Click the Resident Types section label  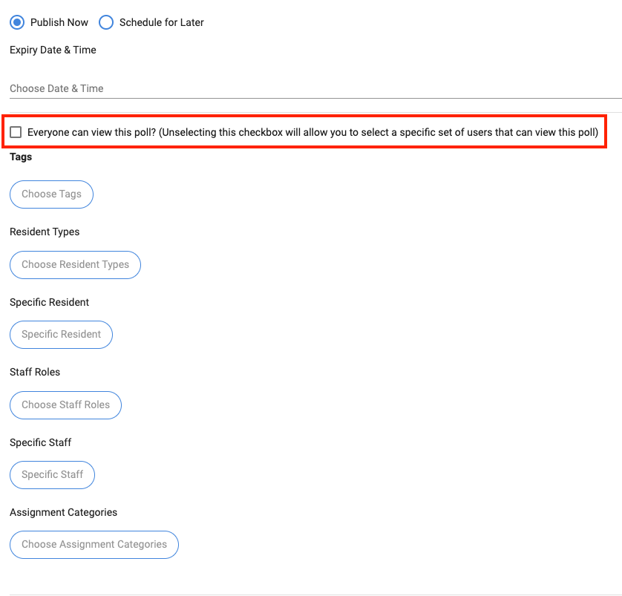coord(45,232)
